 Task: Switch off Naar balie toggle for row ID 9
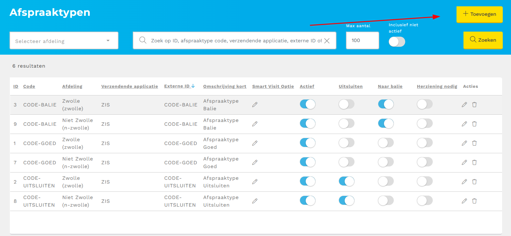point(386,124)
